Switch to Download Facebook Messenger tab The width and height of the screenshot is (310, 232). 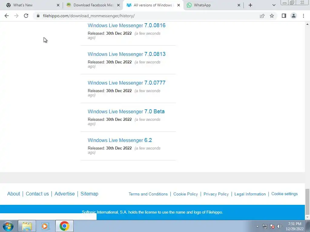click(93, 5)
